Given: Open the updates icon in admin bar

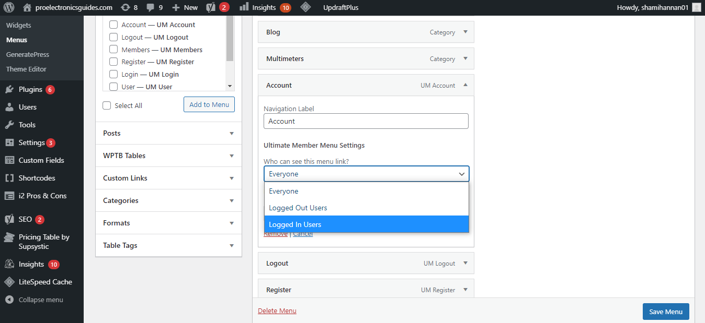Looking at the screenshot, I should (x=126, y=8).
